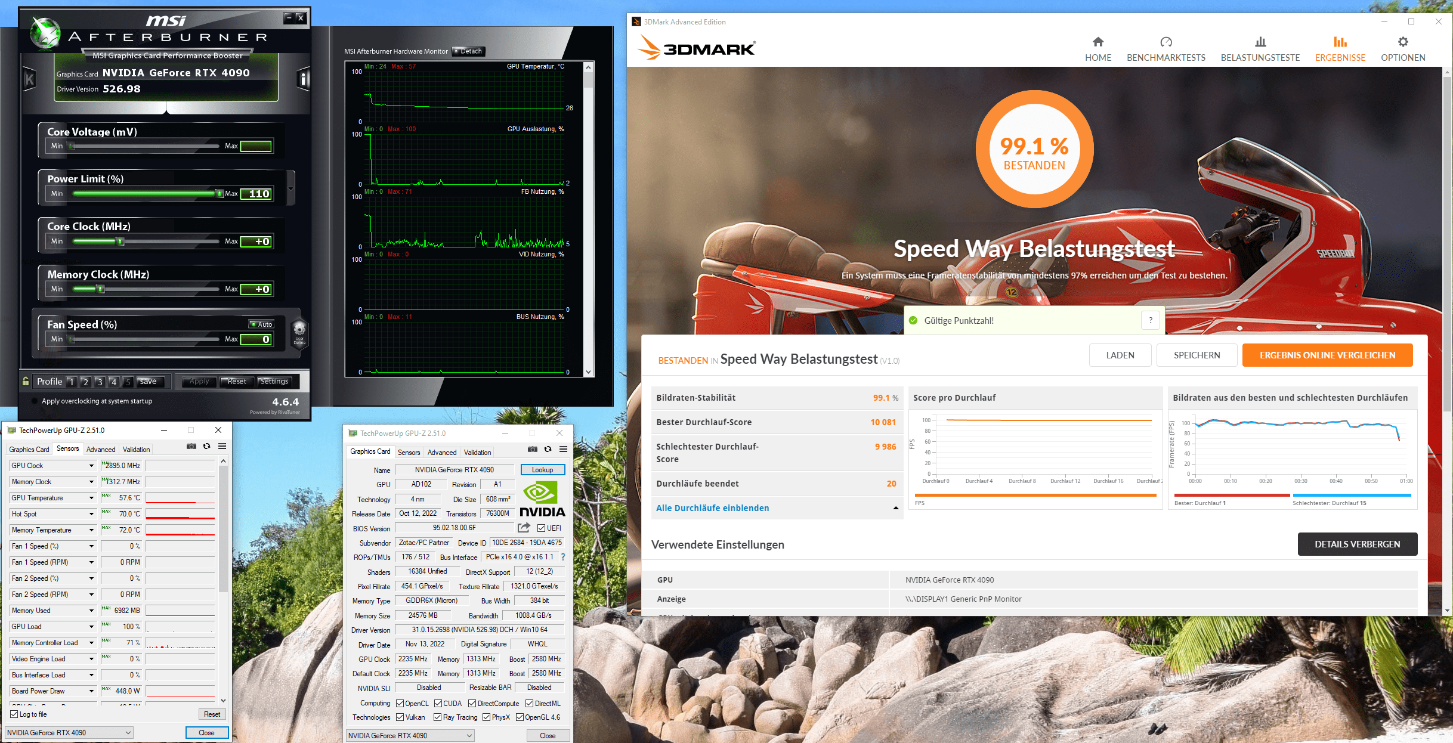Click Detach button in Afterburner Hardware Monitor
The image size is (1453, 743).
(468, 51)
